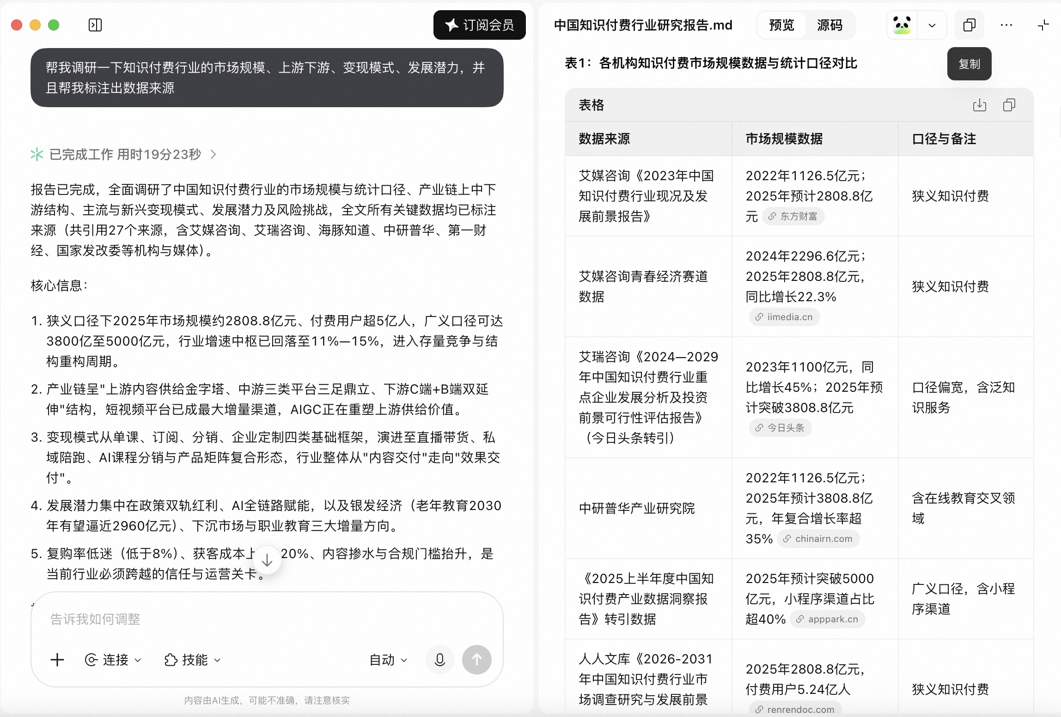Click the 表1 table caption heading
The width and height of the screenshot is (1061, 717).
711,63
